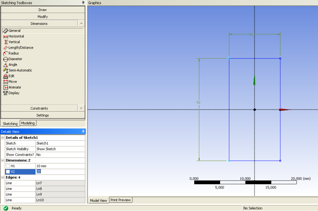The image size is (318, 211).
Task: Collapse the Edges: 4 group
Action: coord(3,177)
